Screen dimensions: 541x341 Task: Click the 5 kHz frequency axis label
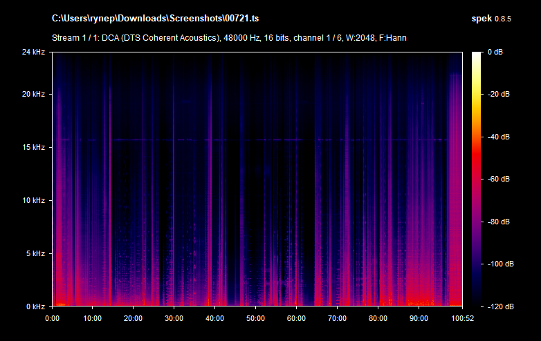36,253
